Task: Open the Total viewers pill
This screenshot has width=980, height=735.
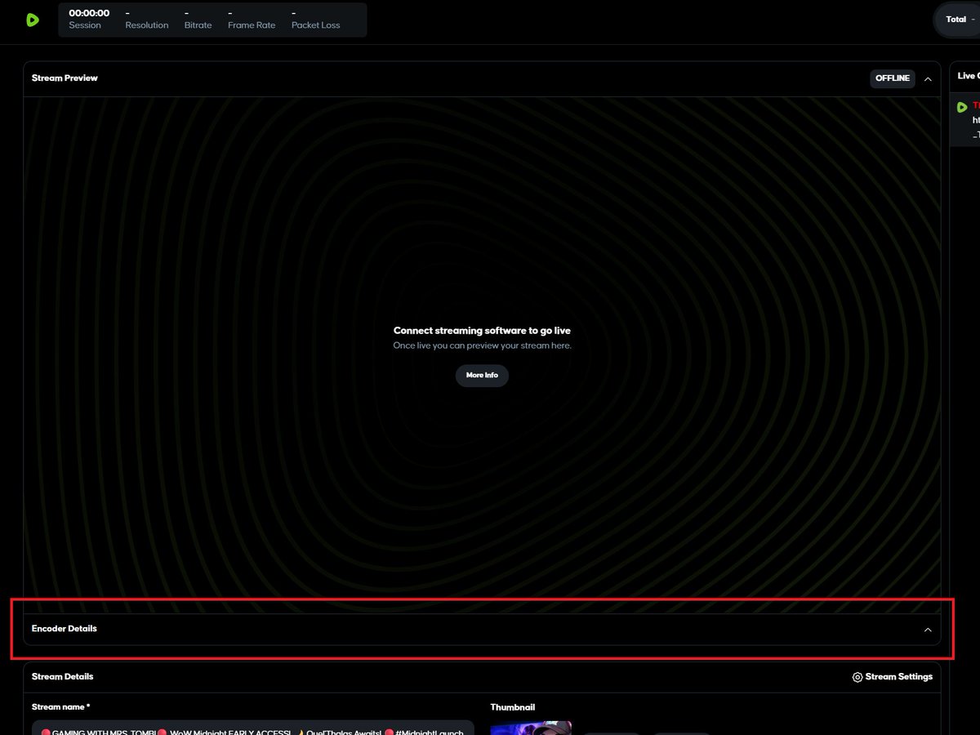Action: 957,20
